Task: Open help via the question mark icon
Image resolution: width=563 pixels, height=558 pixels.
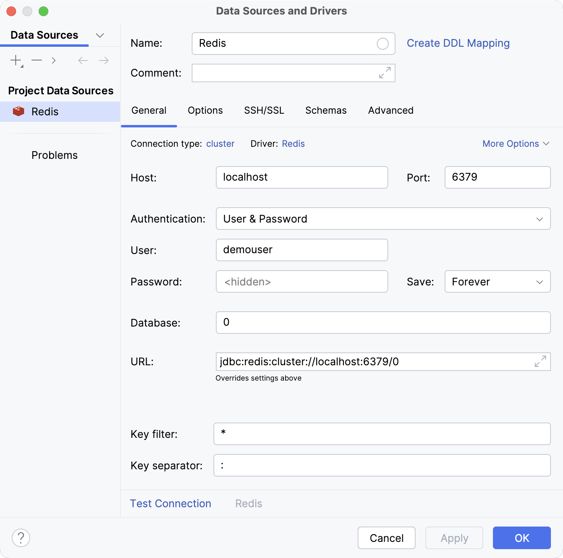Action: (21, 537)
